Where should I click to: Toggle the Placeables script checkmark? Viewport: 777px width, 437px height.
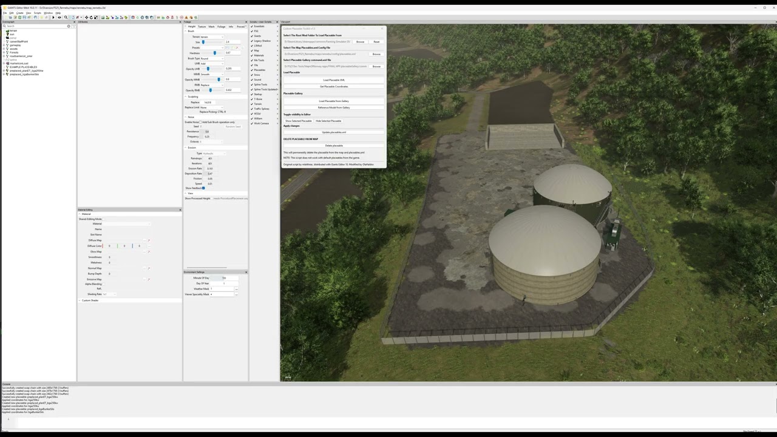coord(252,70)
